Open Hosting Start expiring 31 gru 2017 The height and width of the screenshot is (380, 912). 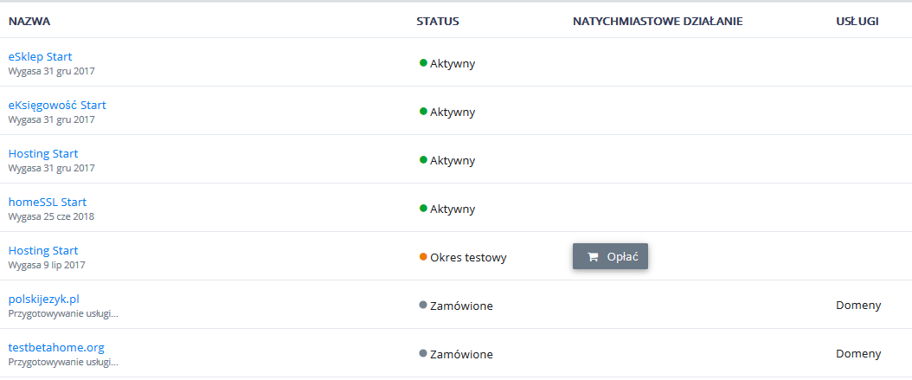43,153
